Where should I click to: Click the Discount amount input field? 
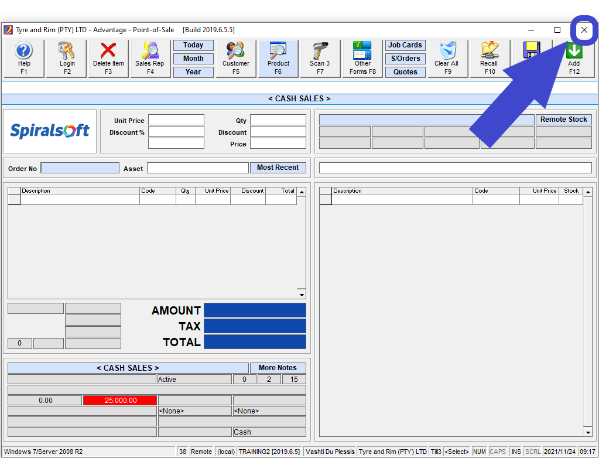click(x=278, y=132)
